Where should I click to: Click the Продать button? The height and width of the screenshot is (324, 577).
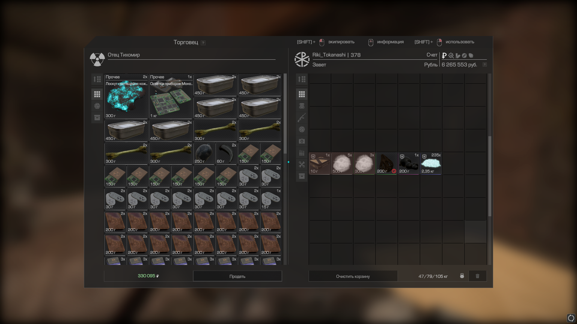237,276
